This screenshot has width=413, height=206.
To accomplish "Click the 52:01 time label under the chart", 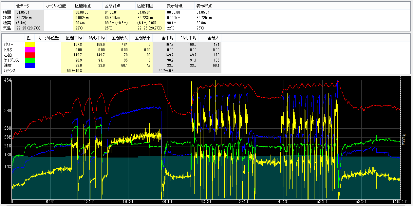I will (x=322, y=202).
